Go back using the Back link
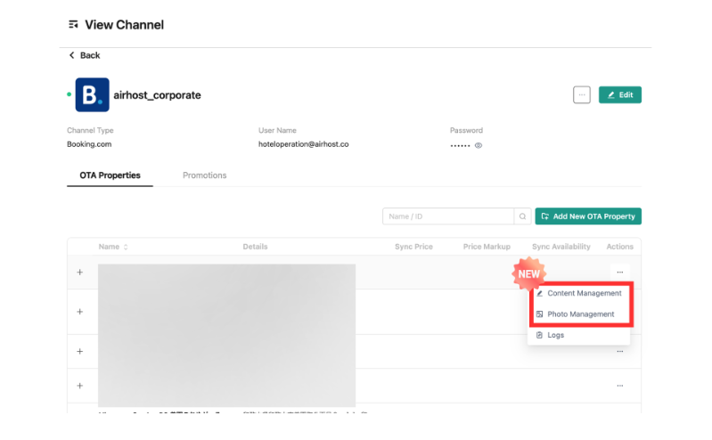 point(85,55)
